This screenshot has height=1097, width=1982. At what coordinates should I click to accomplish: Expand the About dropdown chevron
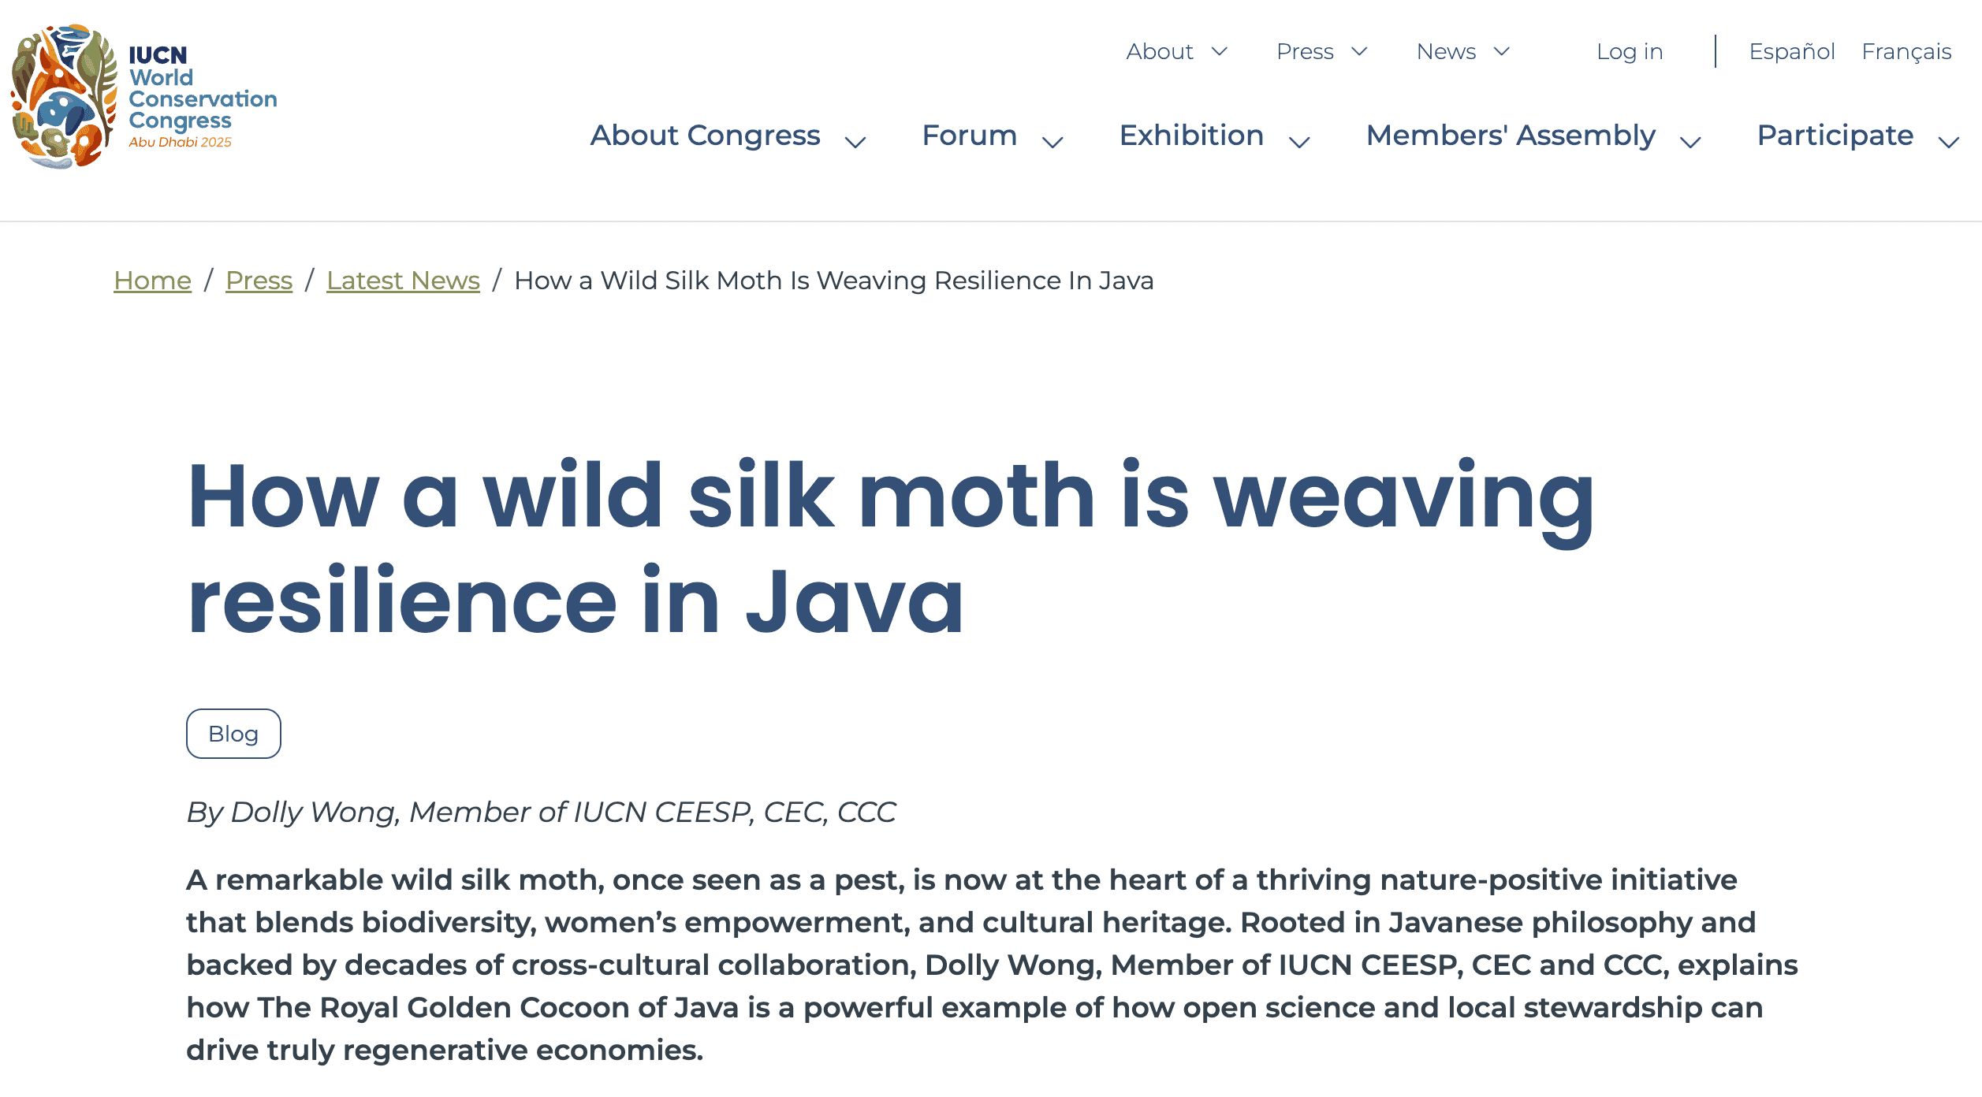click(x=1219, y=52)
